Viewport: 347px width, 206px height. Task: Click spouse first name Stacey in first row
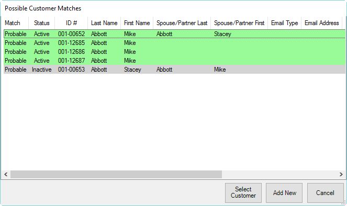pos(222,34)
